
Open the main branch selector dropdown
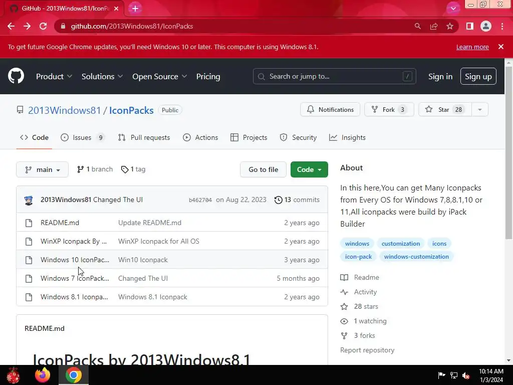(42, 169)
